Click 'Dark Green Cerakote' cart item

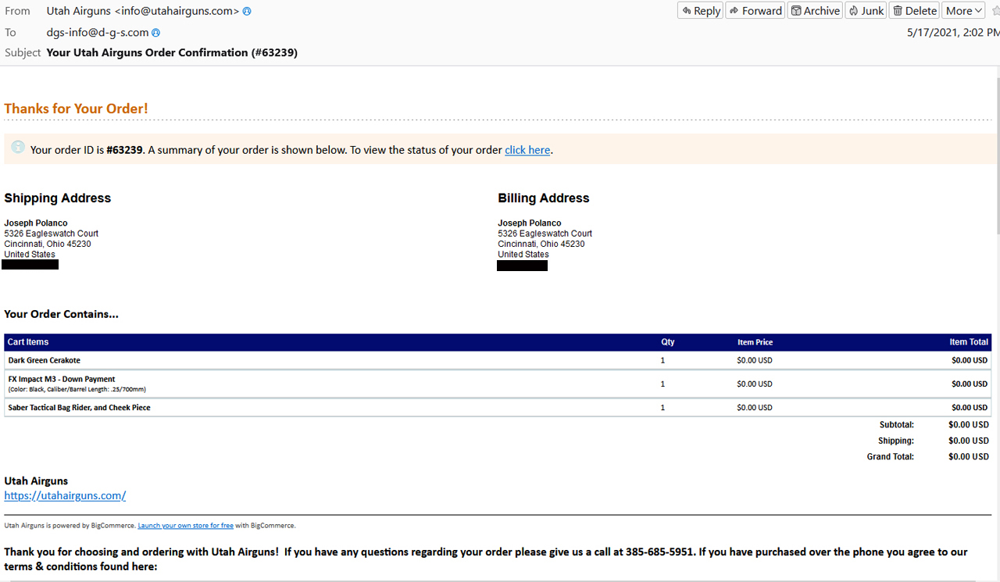[45, 361]
